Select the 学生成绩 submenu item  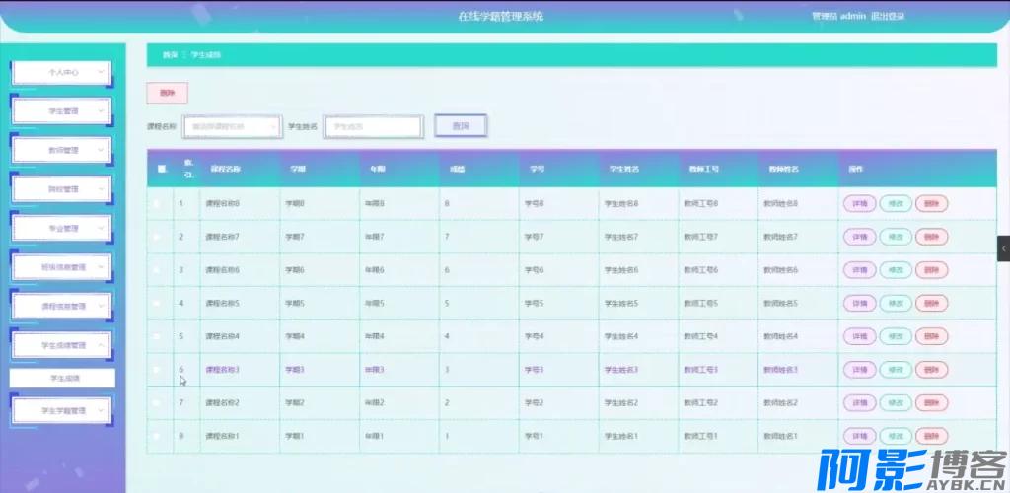[62, 378]
